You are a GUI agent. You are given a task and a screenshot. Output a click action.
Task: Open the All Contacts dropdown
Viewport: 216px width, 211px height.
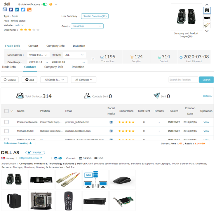click(83, 80)
